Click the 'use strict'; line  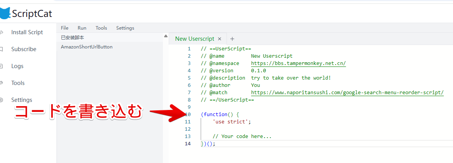pos(232,122)
